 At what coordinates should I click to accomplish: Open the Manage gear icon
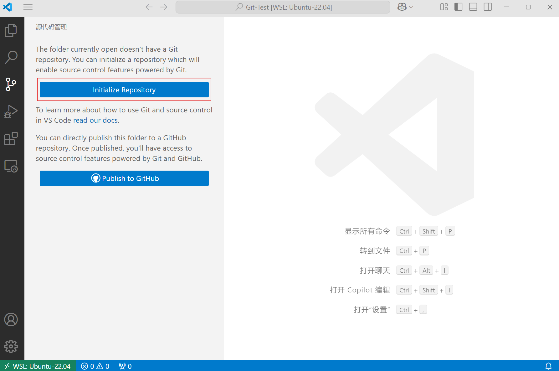pyautogui.click(x=11, y=347)
